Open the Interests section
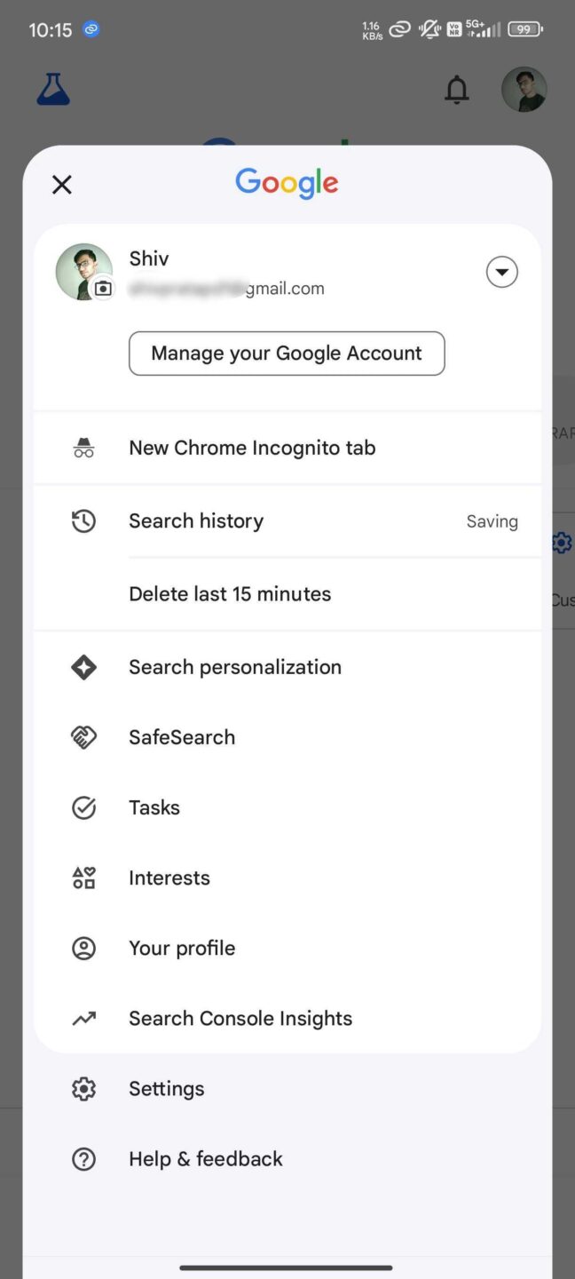Viewport: 575px width, 1279px height. point(169,878)
